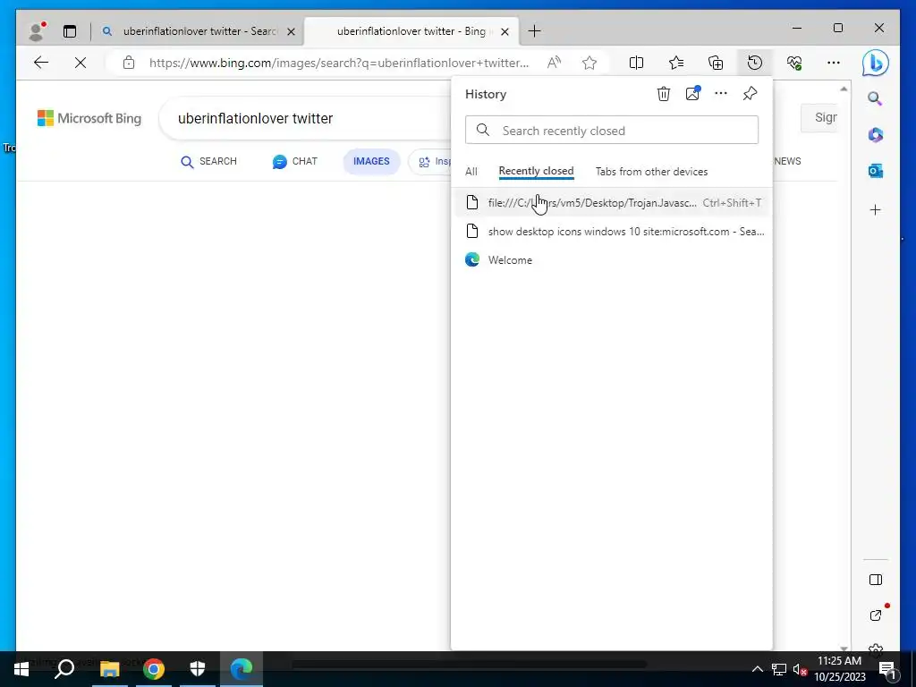Open the Favorites list icon
916x687 pixels.
pyautogui.click(x=676, y=63)
